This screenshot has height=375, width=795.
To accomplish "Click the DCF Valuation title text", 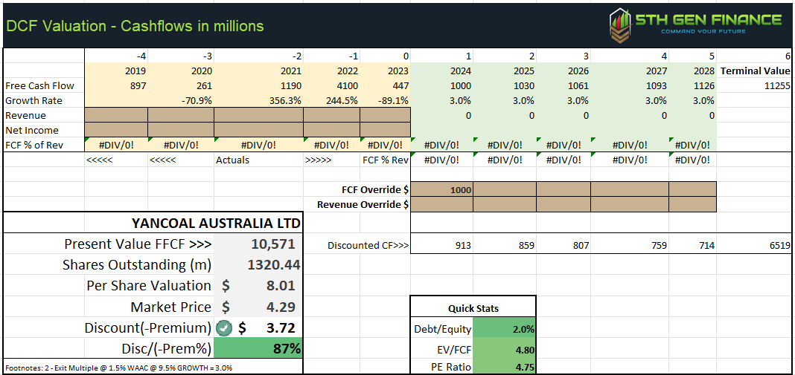I will (x=134, y=25).
